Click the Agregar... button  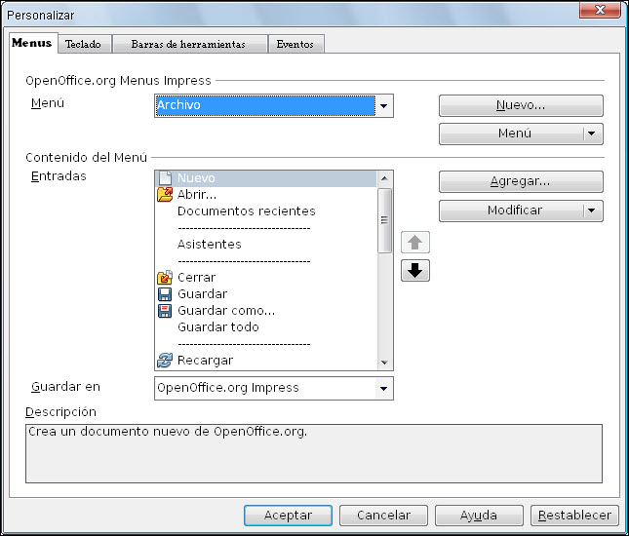[x=521, y=181]
